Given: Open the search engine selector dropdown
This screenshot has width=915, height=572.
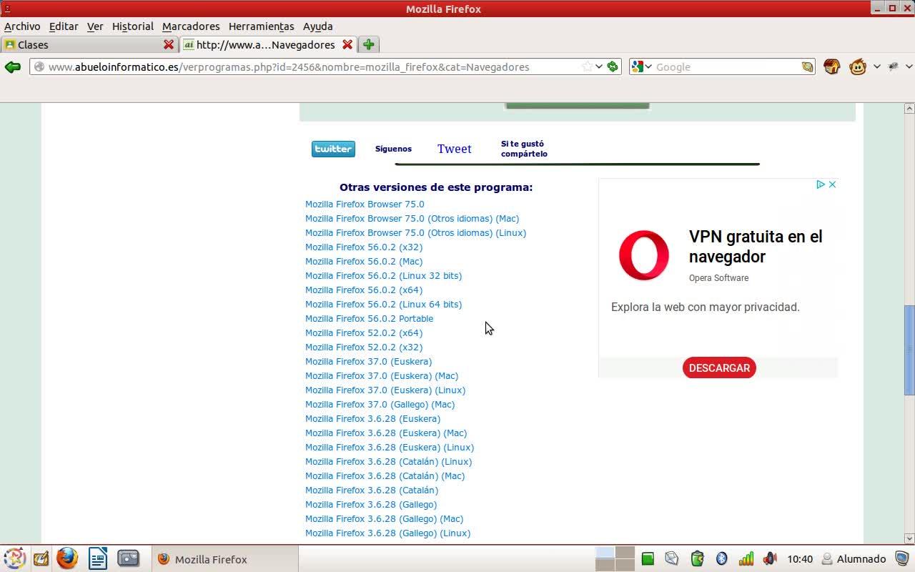Looking at the screenshot, I should [642, 66].
